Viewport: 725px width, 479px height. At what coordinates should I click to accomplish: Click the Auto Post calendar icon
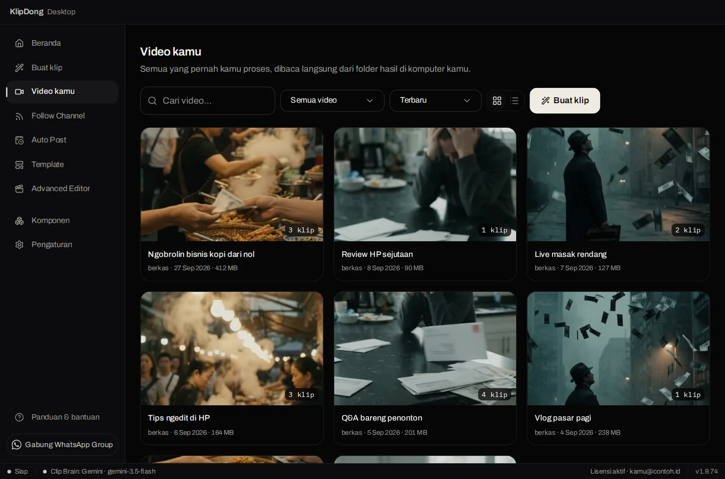pyautogui.click(x=19, y=140)
